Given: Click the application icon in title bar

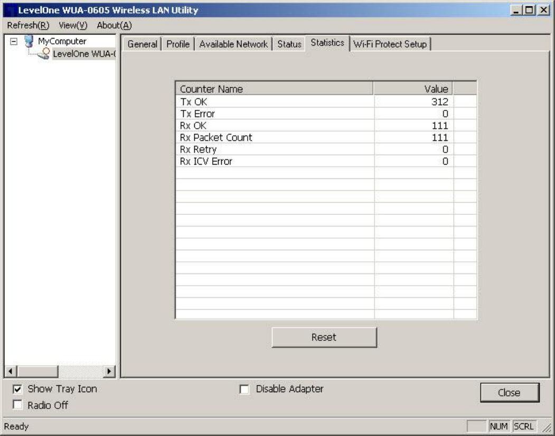Looking at the screenshot, I should coord(9,10).
